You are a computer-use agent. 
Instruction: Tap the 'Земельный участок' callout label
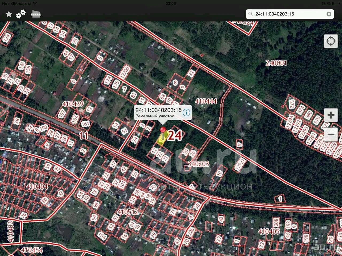point(155,116)
